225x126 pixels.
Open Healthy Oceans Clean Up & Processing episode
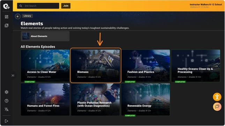pos(196,66)
